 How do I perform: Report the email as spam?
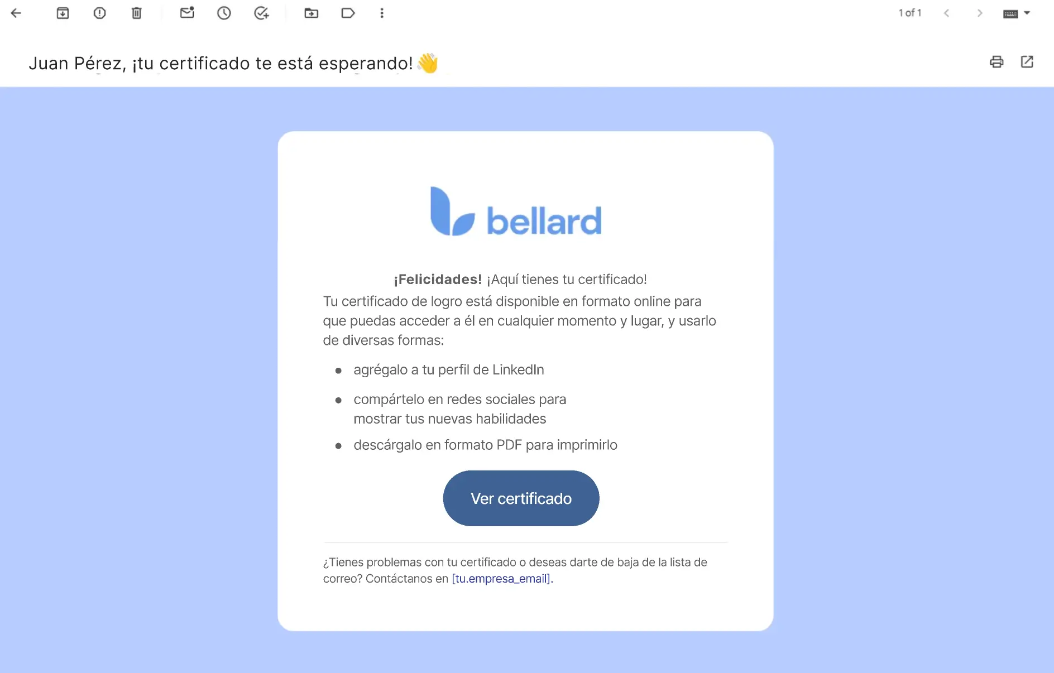click(100, 13)
